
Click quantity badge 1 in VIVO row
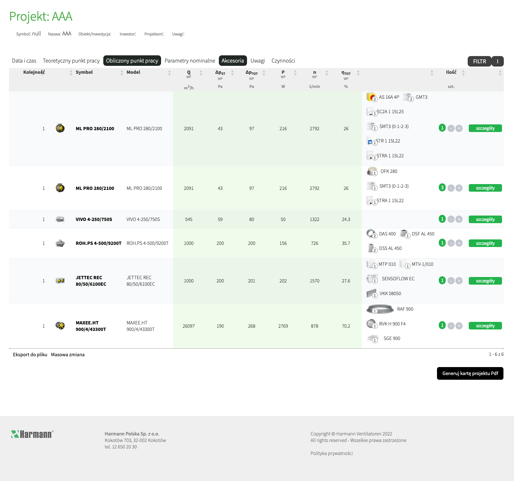pyautogui.click(x=442, y=219)
